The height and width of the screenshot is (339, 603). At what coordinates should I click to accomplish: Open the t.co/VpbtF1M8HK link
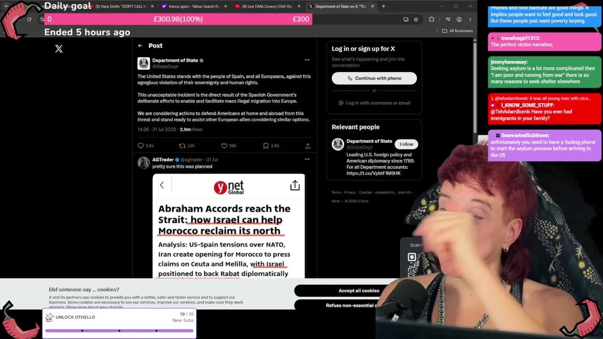[374, 173]
